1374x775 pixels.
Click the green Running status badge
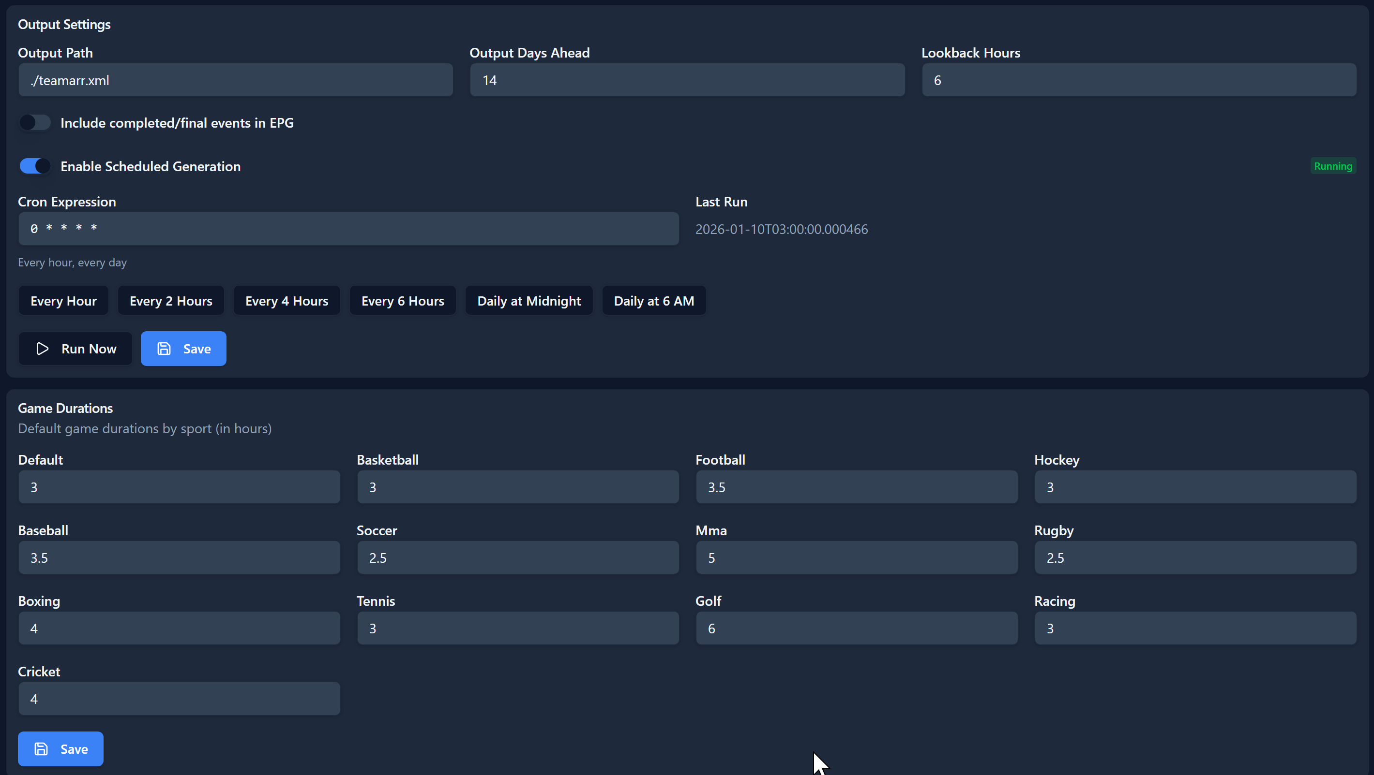pos(1332,166)
